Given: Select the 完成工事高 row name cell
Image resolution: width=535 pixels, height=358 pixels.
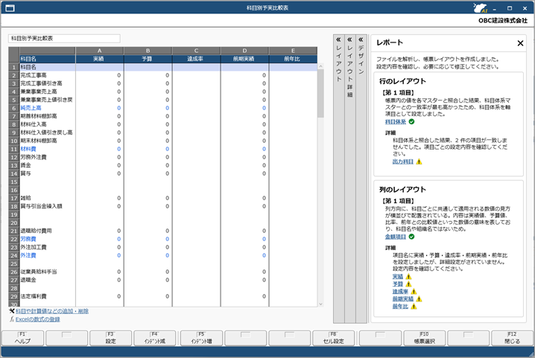Looking at the screenshot, I should pyautogui.click(x=48, y=75).
